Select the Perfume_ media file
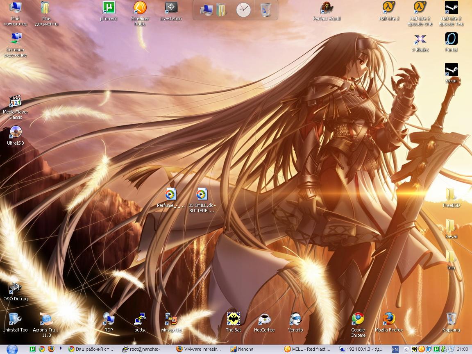 click(171, 198)
